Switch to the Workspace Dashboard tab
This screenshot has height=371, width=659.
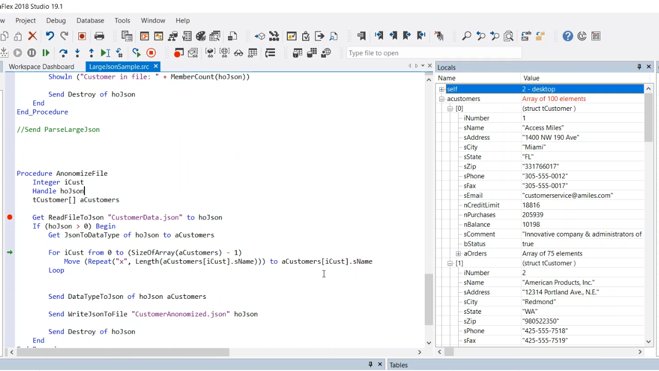(41, 66)
